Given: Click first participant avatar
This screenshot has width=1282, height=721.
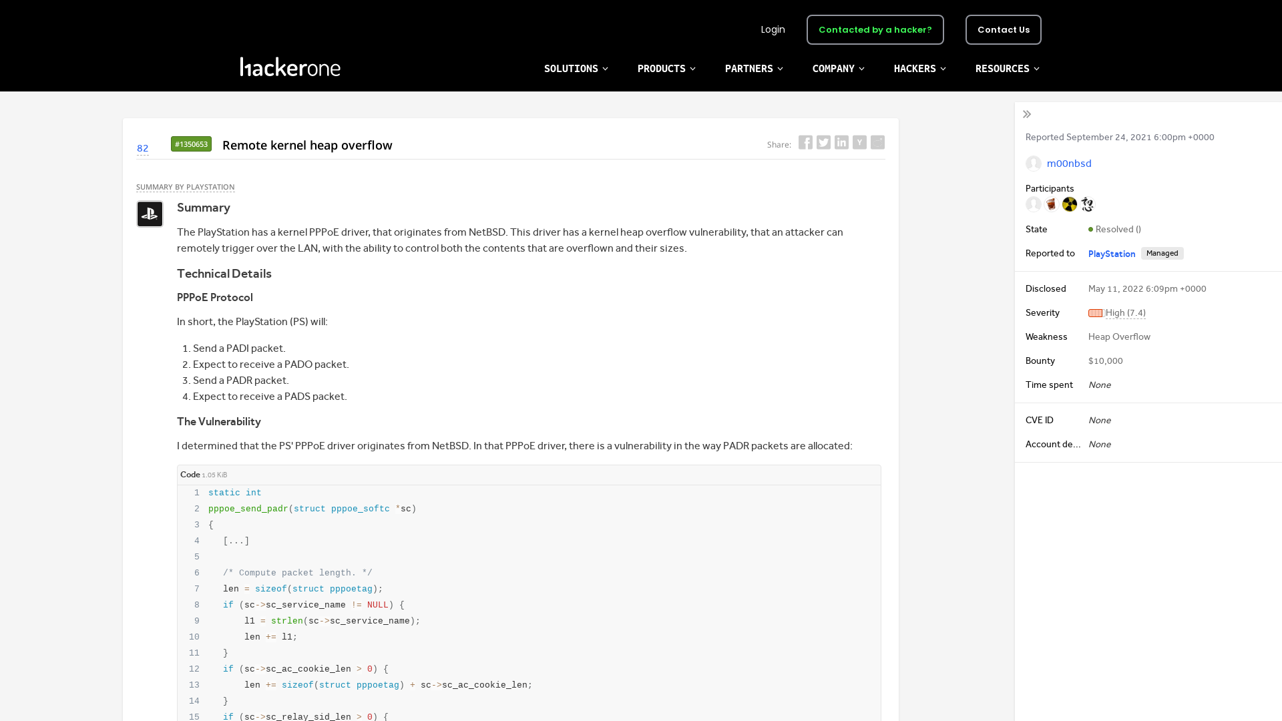Looking at the screenshot, I should point(1034,204).
